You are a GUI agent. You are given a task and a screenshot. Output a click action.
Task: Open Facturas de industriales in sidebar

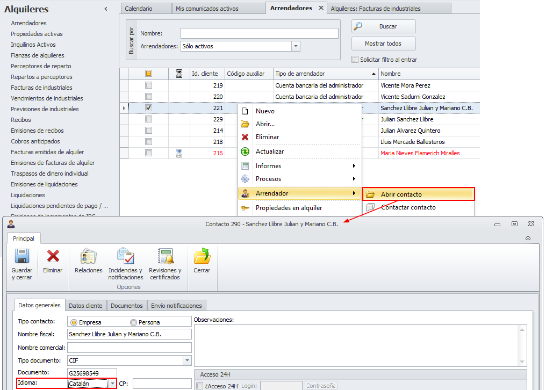coord(41,88)
